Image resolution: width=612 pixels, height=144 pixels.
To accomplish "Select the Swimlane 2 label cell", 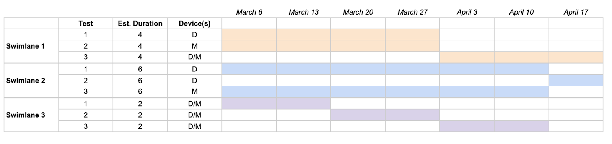I will (31, 81).
